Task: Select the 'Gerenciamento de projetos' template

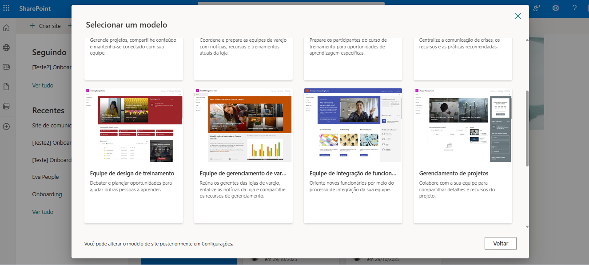Action: point(462,156)
